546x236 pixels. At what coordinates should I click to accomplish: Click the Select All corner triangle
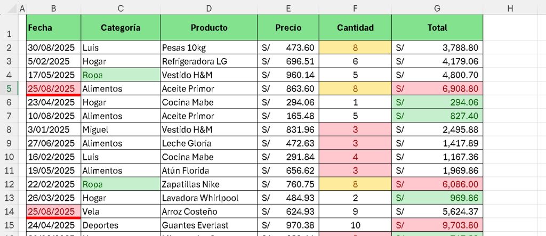click(12, 9)
